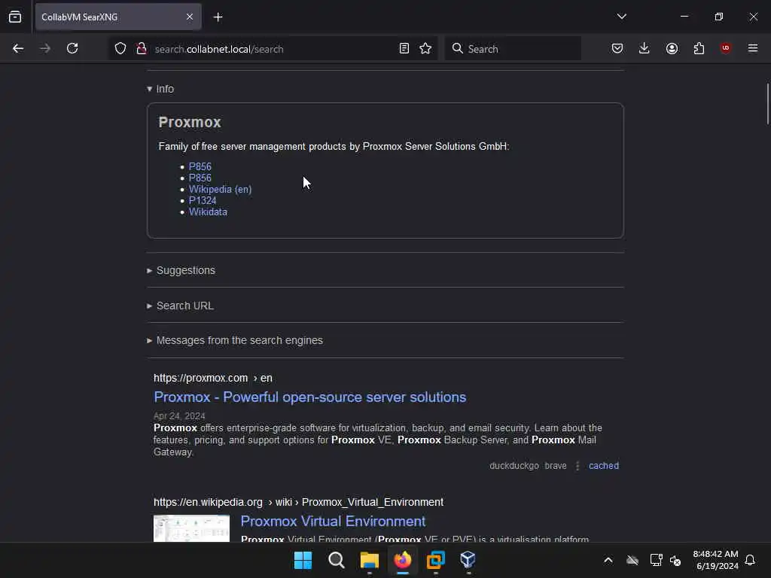
Task: Click the address bar URL field
Action: (x=273, y=49)
